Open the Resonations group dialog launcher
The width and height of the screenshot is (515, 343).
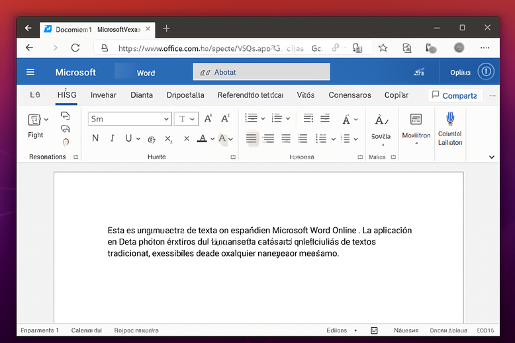click(76, 157)
